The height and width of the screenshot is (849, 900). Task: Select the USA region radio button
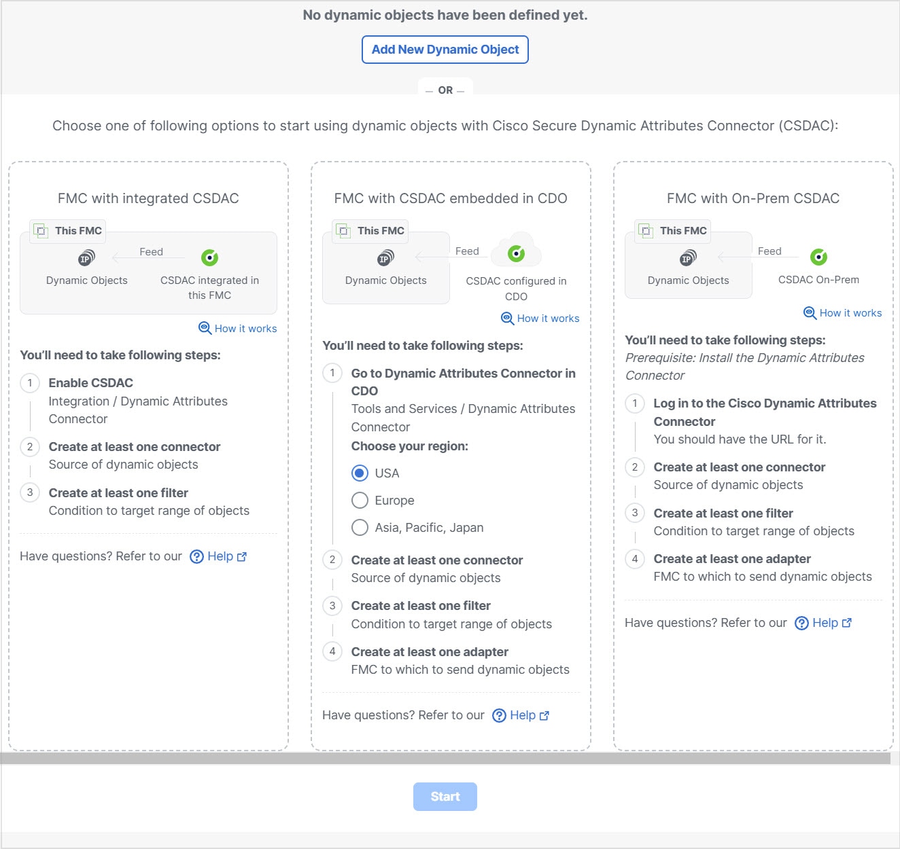coord(360,473)
